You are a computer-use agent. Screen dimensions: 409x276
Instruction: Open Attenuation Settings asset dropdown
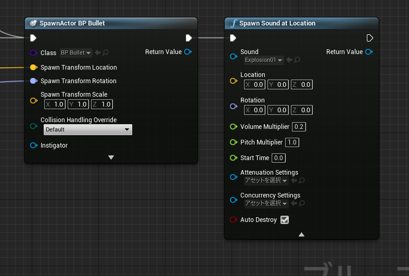click(266, 180)
